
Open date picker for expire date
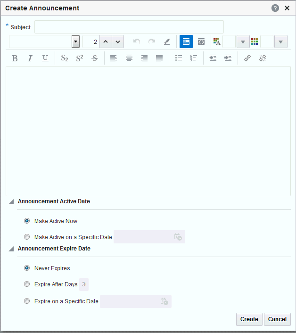point(164,301)
